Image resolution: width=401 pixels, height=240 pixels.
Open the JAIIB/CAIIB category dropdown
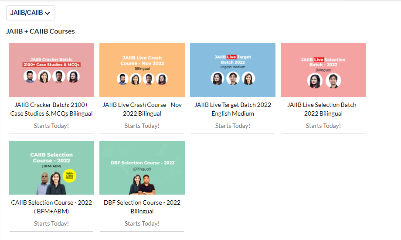point(31,13)
